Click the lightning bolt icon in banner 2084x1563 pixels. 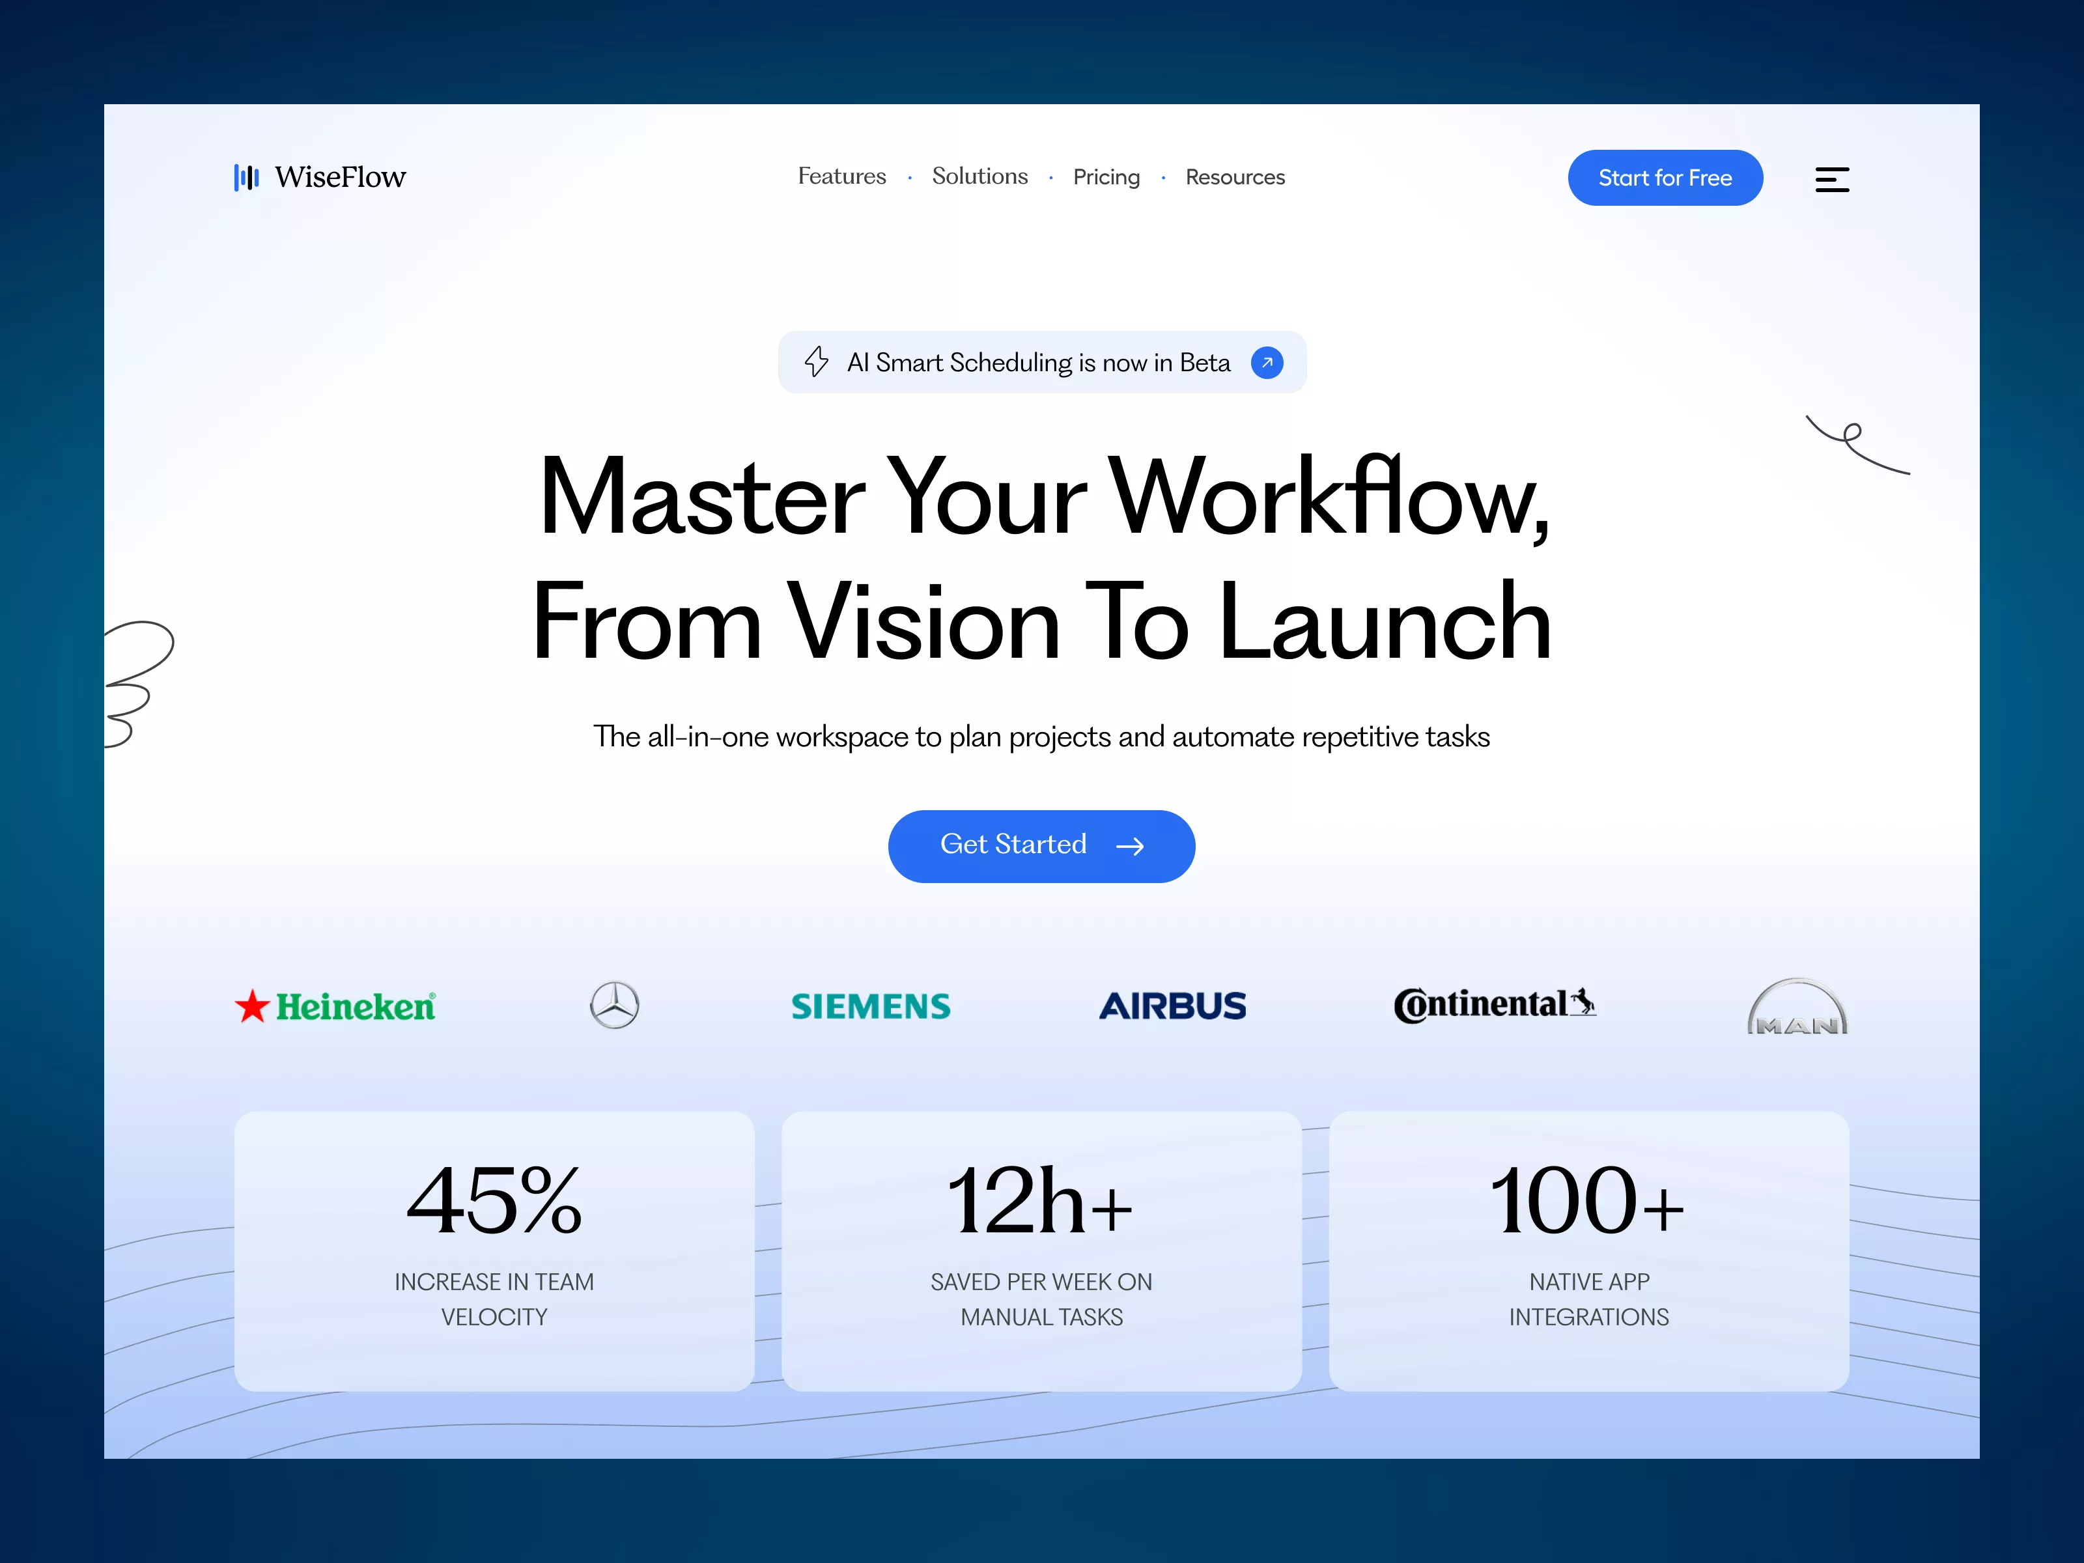[816, 362]
